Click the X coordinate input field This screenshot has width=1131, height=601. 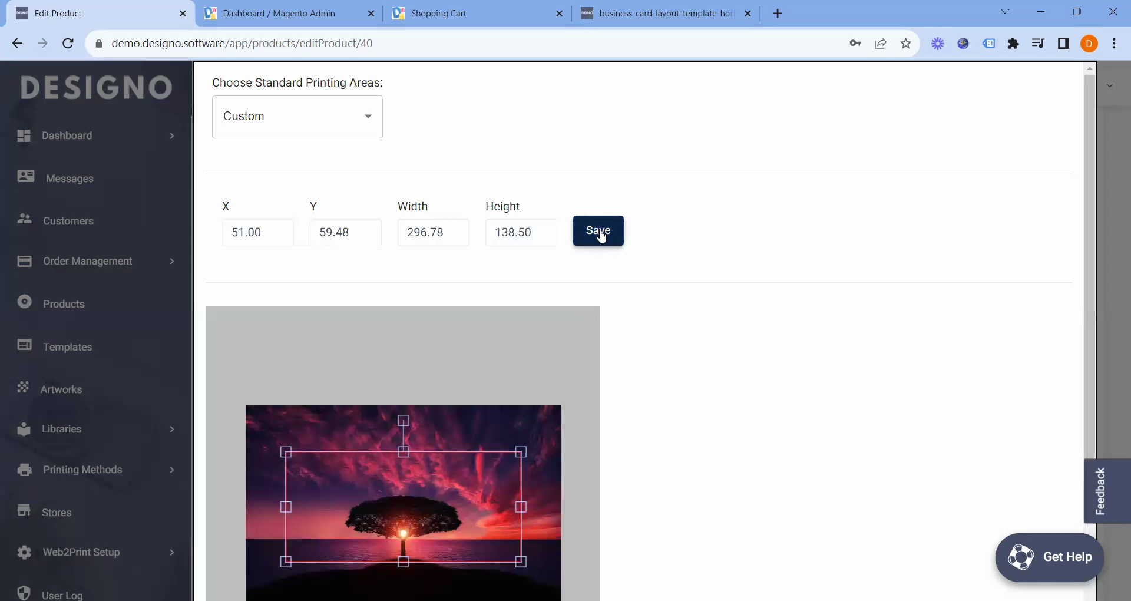257,233
